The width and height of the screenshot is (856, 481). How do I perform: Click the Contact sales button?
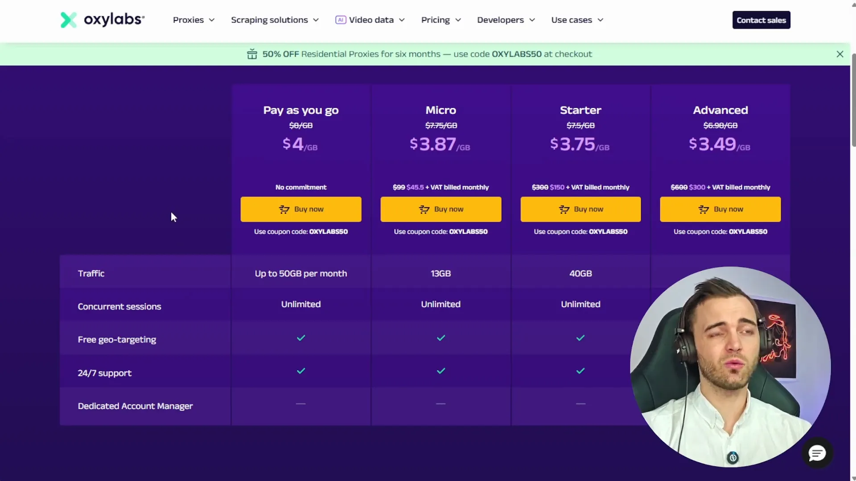[x=761, y=20]
